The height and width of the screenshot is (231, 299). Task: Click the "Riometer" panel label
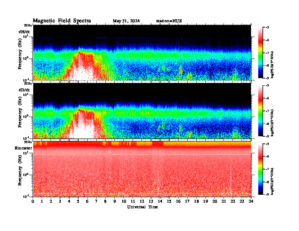23,148
